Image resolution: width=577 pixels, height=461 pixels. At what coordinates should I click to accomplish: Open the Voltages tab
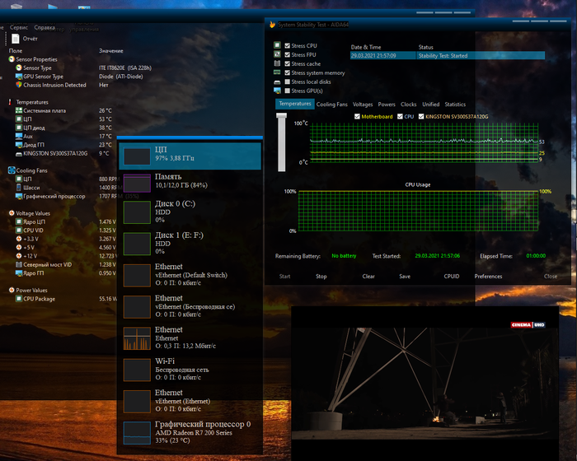pos(363,105)
